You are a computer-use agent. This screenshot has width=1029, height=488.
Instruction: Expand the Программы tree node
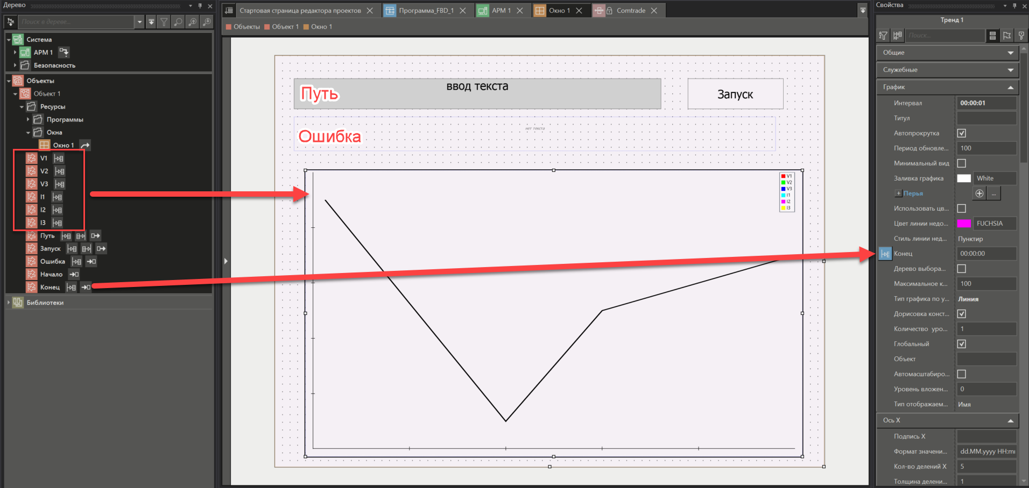28,119
